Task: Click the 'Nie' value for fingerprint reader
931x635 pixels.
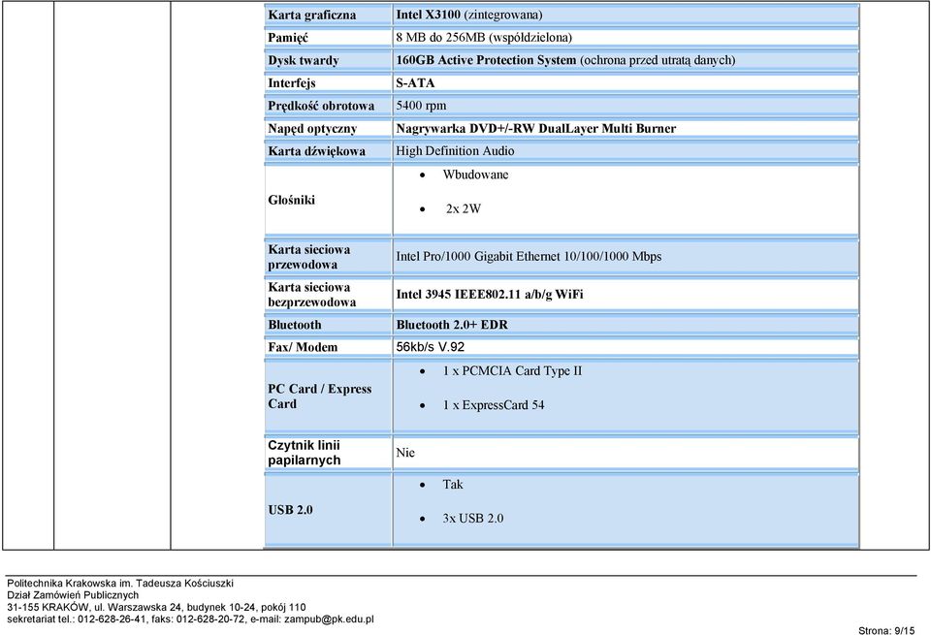Action: (x=405, y=452)
